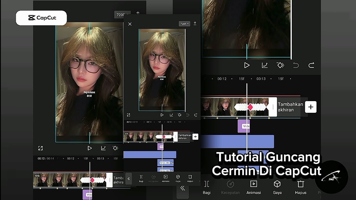Choose Bagi split tool in the middle screen
The height and width of the screenshot is (200, 356).
141,178
